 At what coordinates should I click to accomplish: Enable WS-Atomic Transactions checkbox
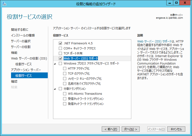(65, 94)
